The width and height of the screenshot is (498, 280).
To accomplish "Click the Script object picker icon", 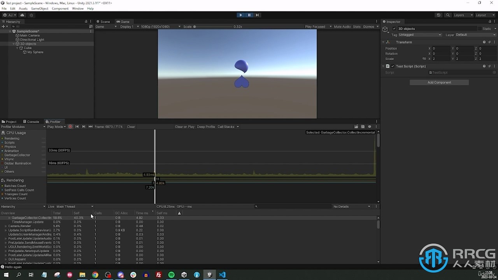I will (494, 73).
